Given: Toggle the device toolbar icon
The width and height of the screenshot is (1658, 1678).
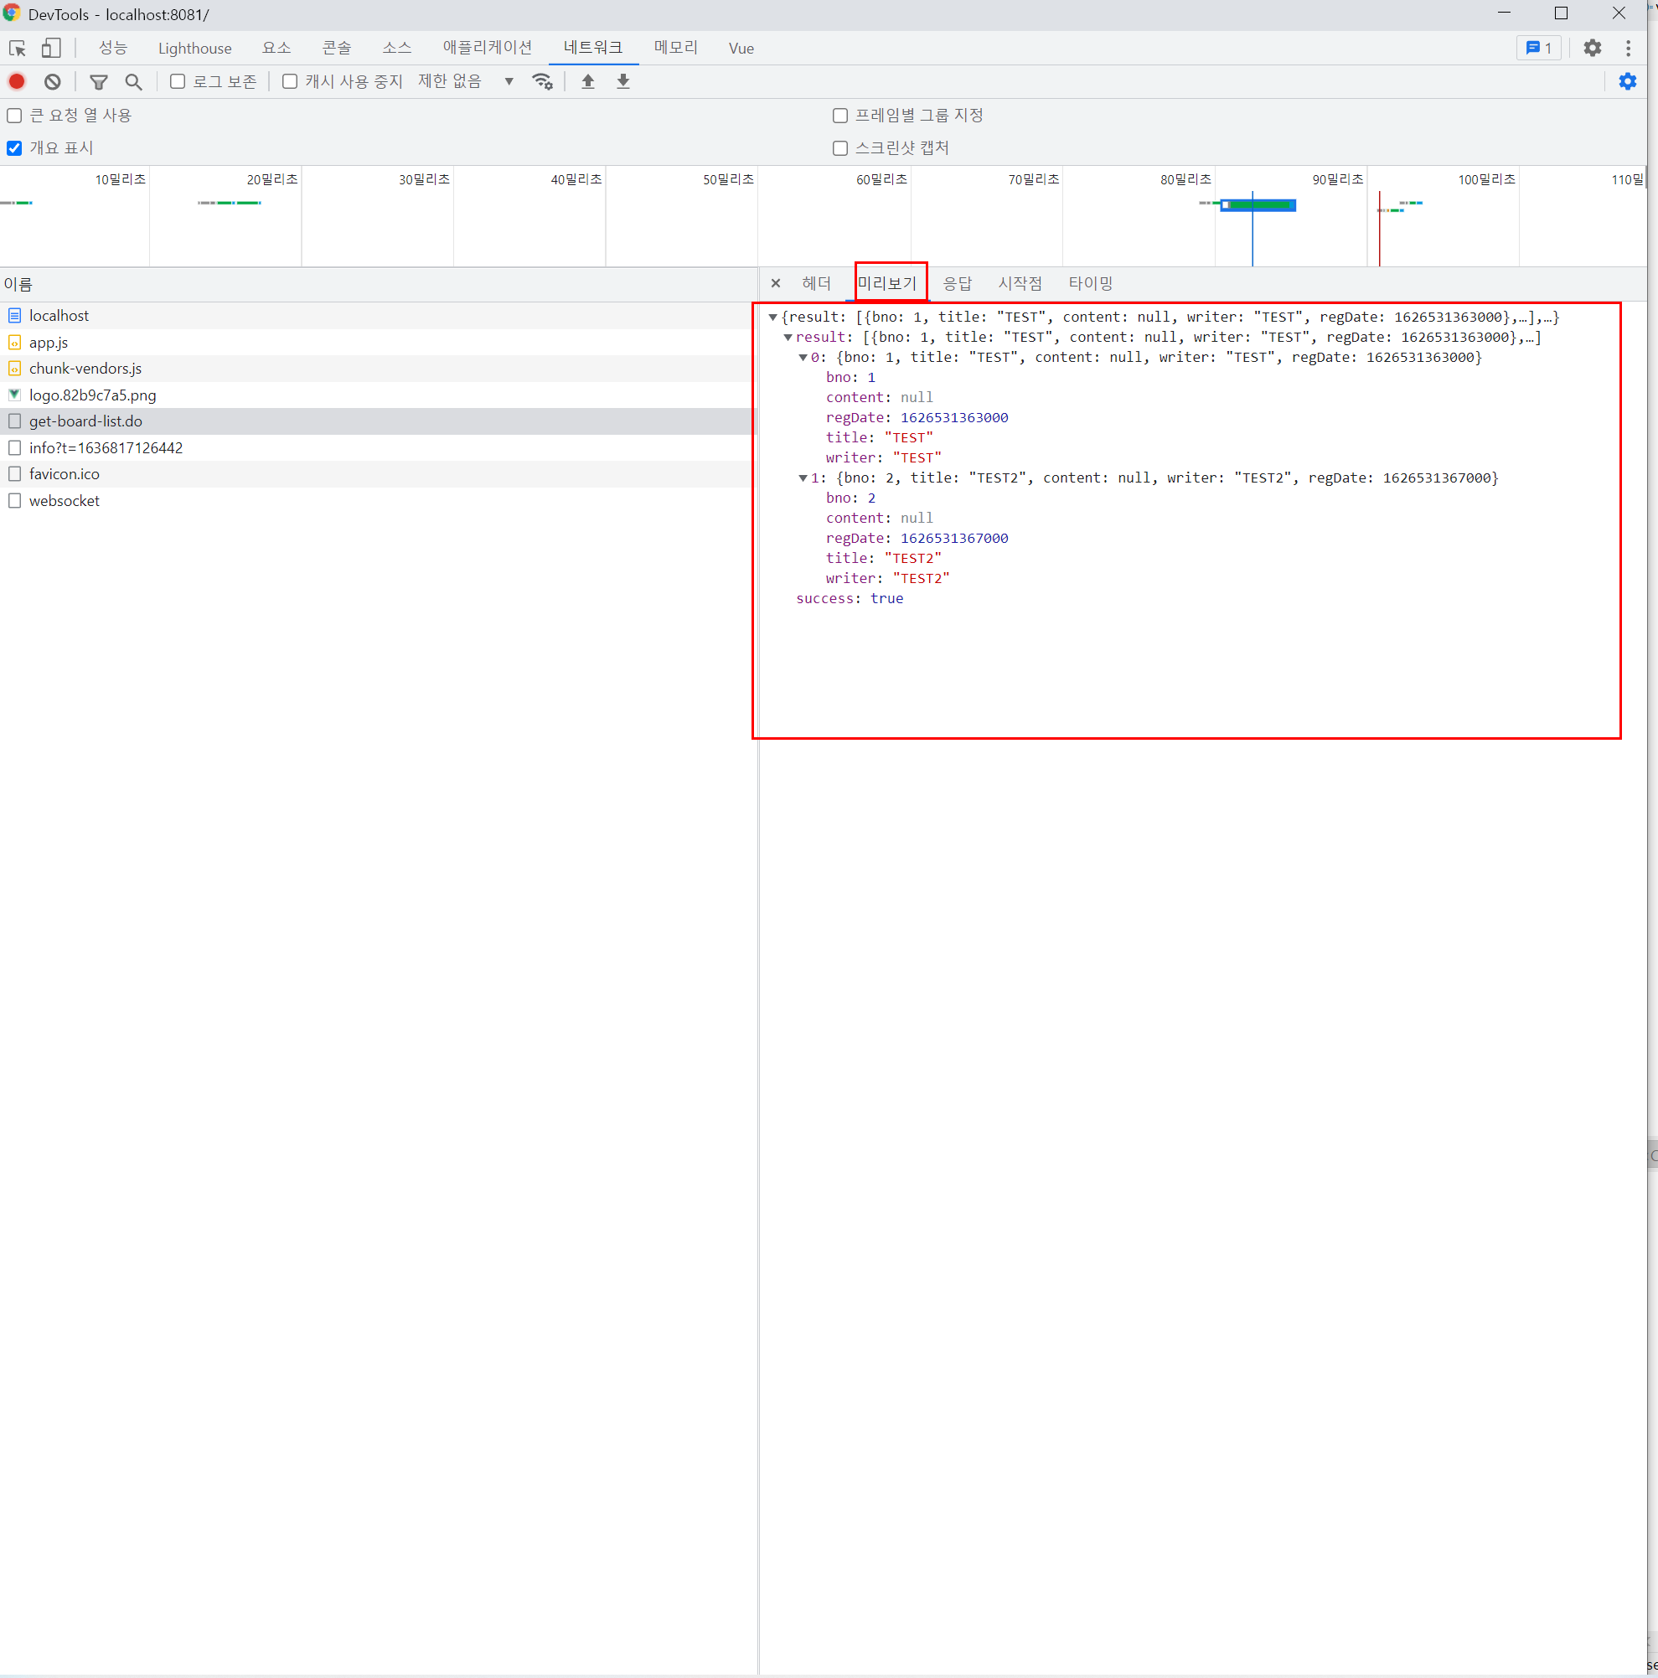Looking at the screenshot, I should (51, 48).
